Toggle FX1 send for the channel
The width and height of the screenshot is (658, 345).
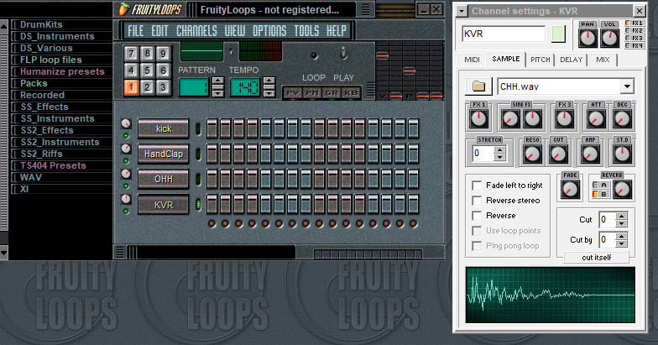[x=634, y=24]
